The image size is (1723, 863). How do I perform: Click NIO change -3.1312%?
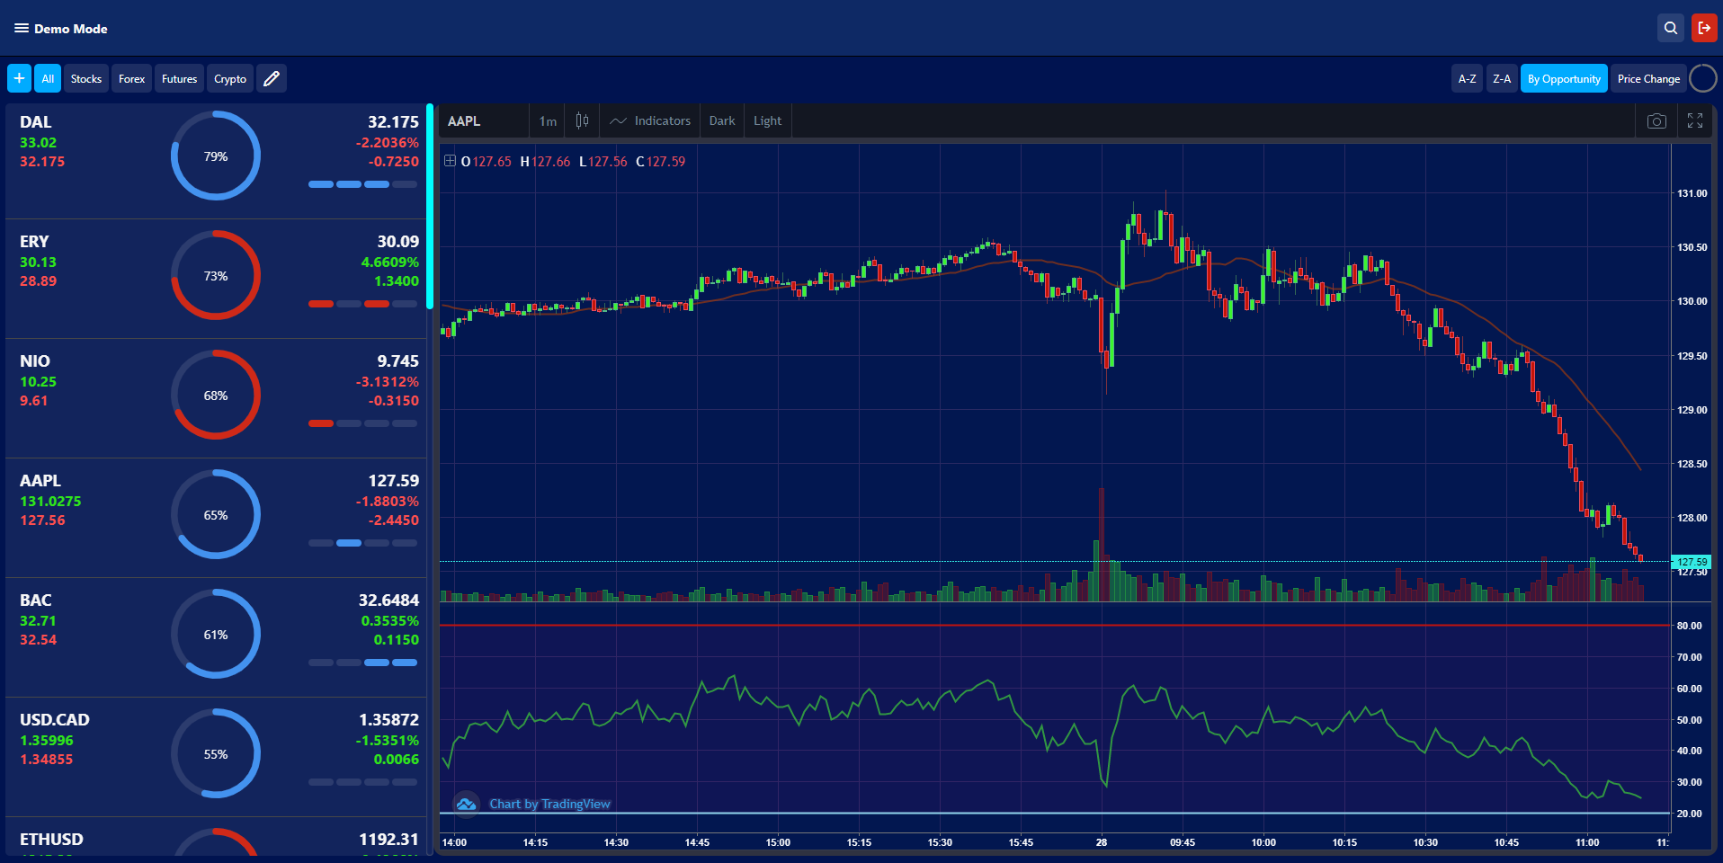tap(387, 381)
